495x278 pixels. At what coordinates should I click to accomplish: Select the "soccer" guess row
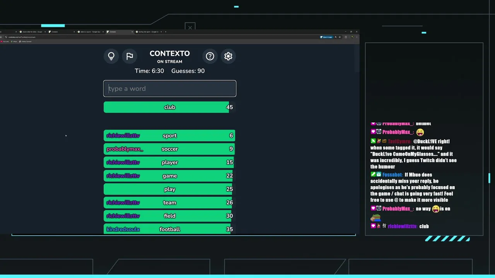(170, 149)
